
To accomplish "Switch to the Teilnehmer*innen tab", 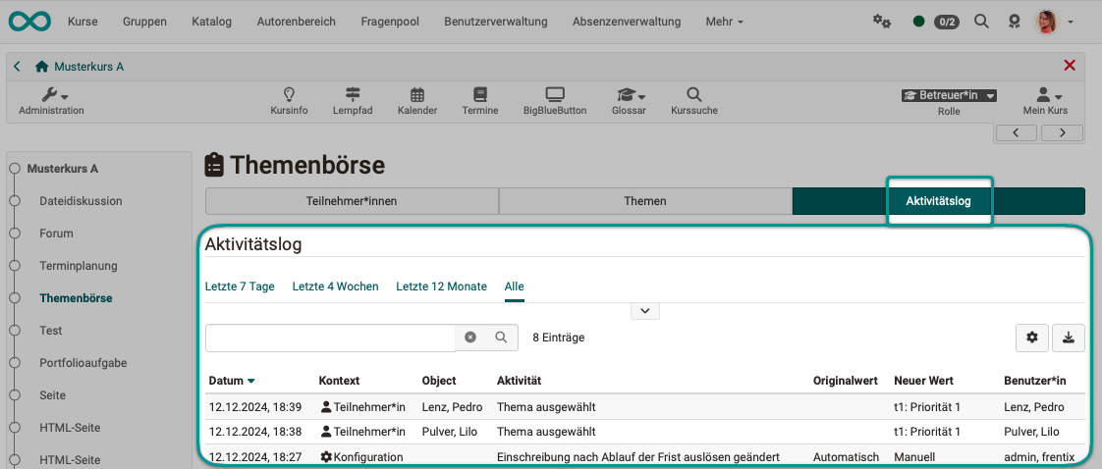I will (x=352, y=201).
